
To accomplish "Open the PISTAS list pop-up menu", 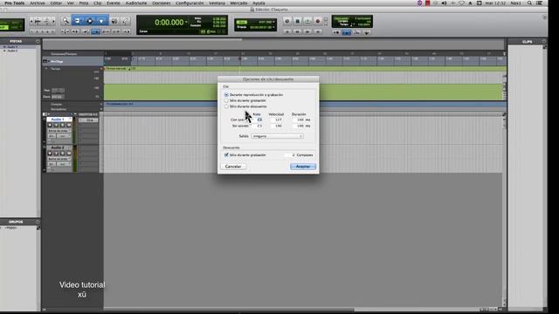I will (x=38, y=41).
